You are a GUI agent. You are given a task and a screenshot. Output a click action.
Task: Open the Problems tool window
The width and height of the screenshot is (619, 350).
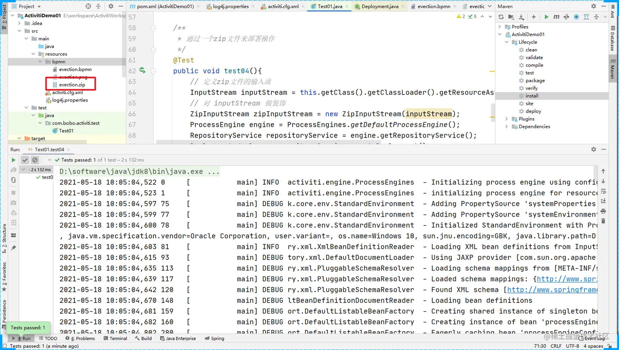pos(80,339)
